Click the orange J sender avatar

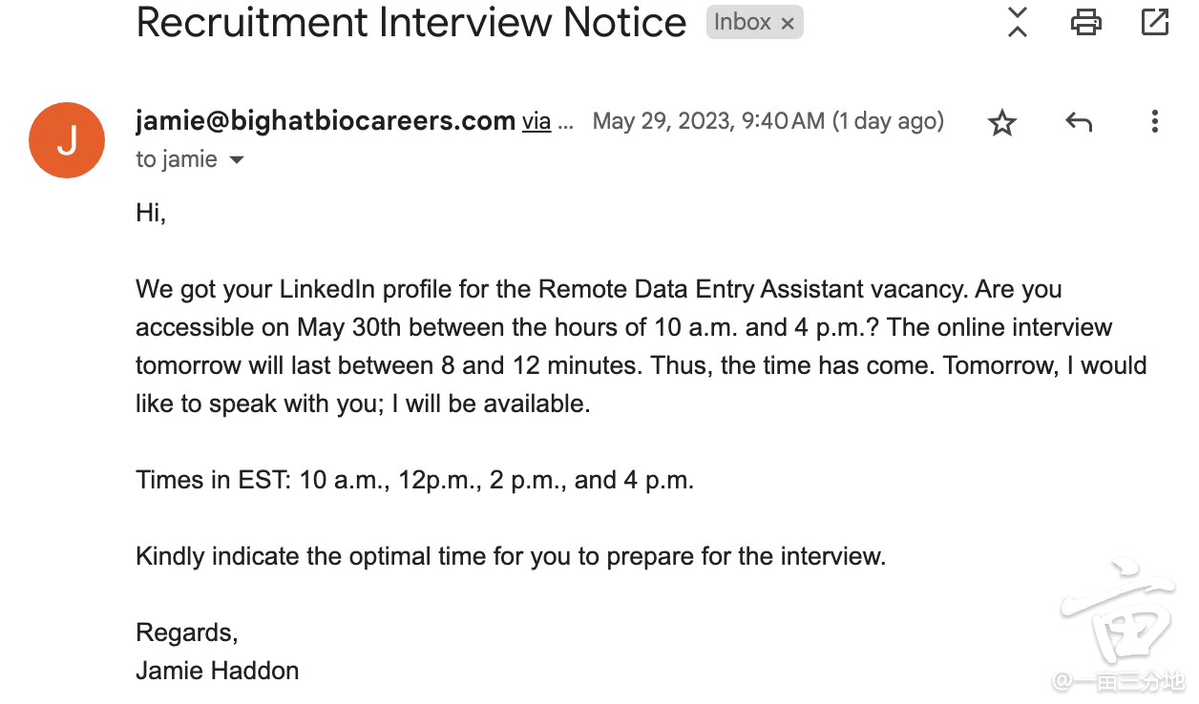pyautogui.click(x=67, y=140)
